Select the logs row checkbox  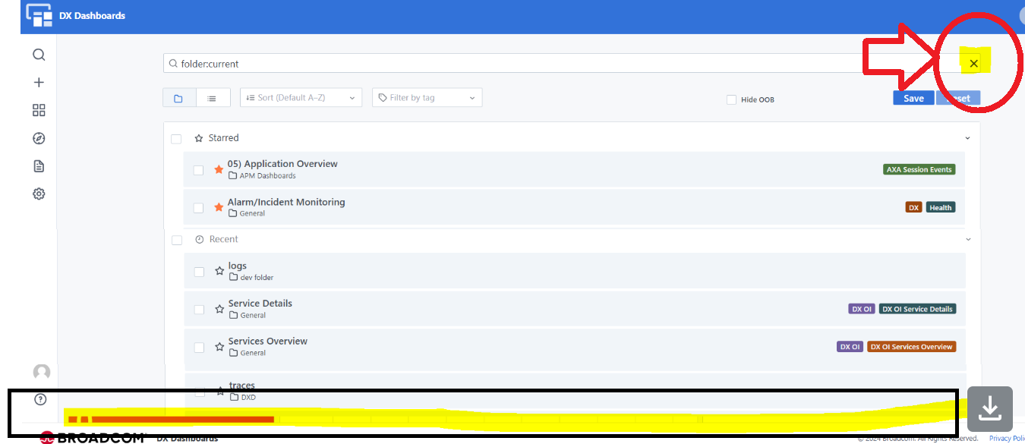point(199,272)
